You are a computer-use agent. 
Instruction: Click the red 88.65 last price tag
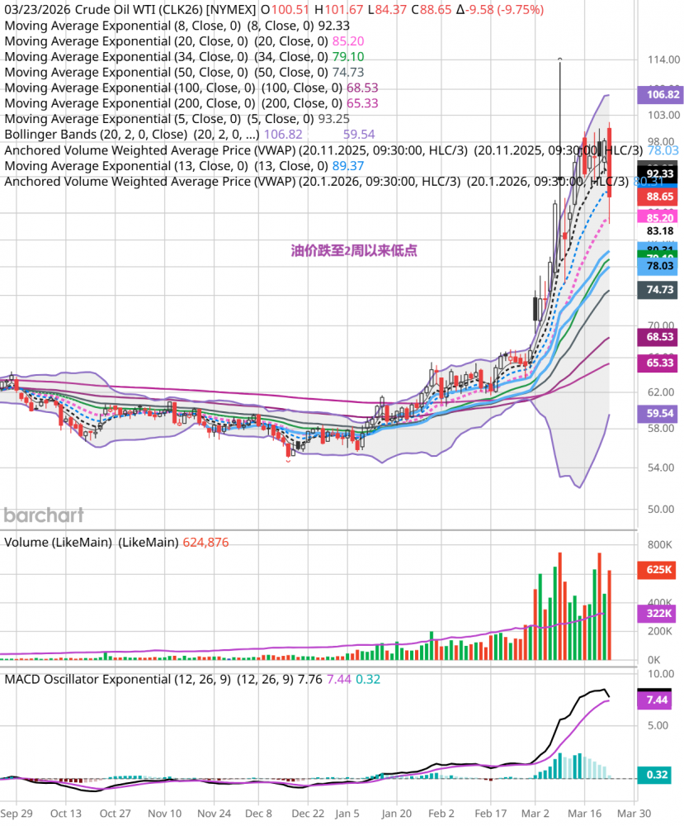coord(659,197)
